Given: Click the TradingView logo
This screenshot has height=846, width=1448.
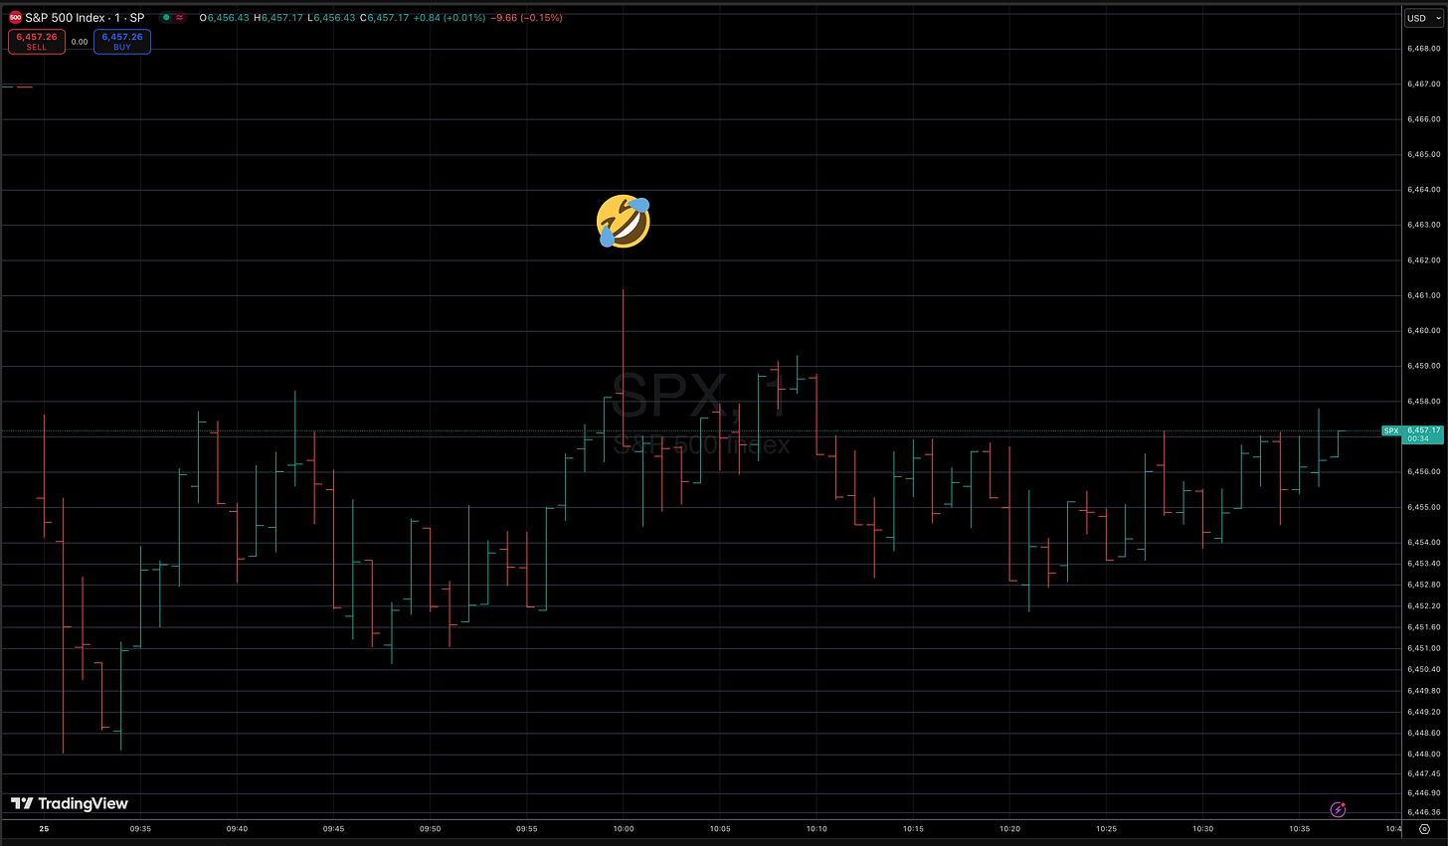Looking at the screenshot, I should [x=70, y=803].
